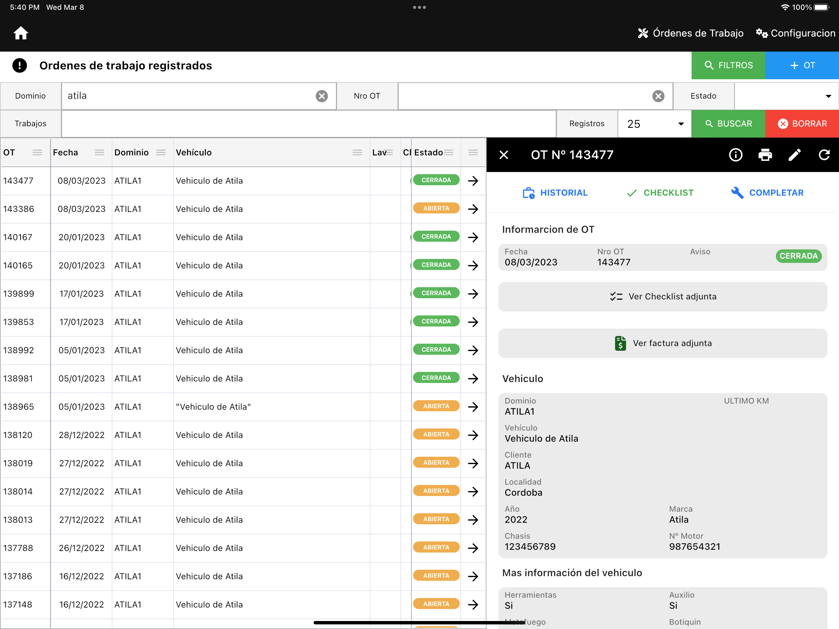Screen dimensions: 839x629
Task: Clear the Dominio field text
Action: click(x=322, y=96)
